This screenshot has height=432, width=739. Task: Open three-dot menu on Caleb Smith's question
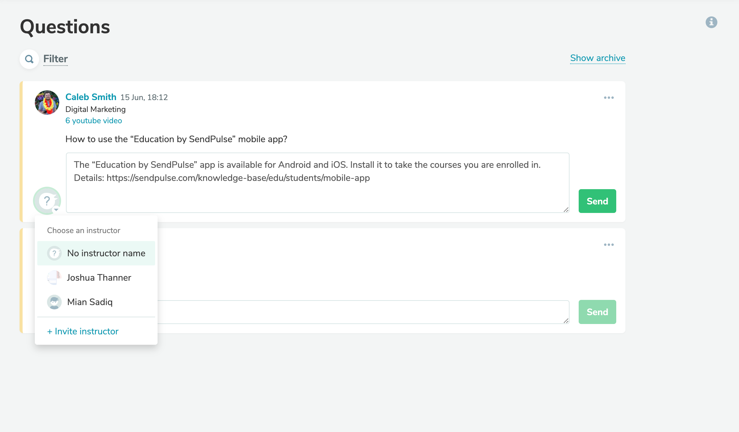pos(609,98)
